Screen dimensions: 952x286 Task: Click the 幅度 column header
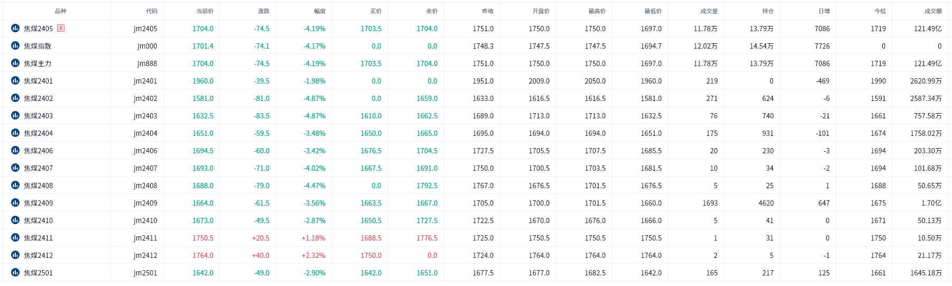319,11
